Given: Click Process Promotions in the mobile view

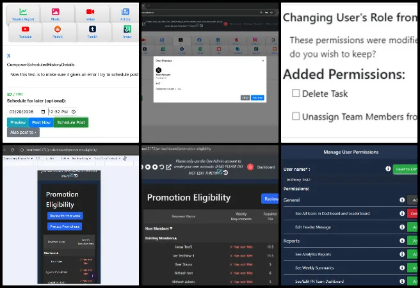Looking at the screenshot, I should pos(65,227).
